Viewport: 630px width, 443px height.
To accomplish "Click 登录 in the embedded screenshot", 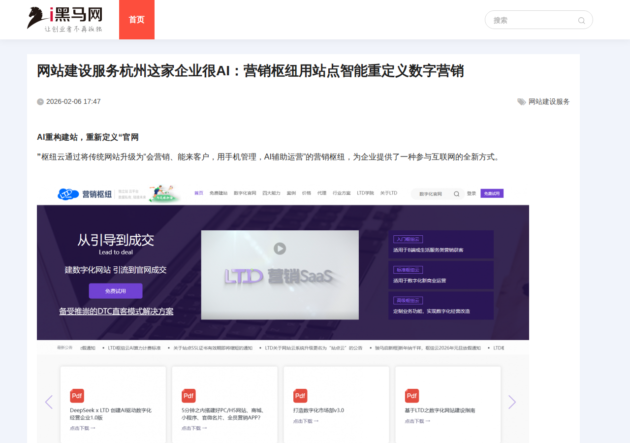I will pos(472,194).
